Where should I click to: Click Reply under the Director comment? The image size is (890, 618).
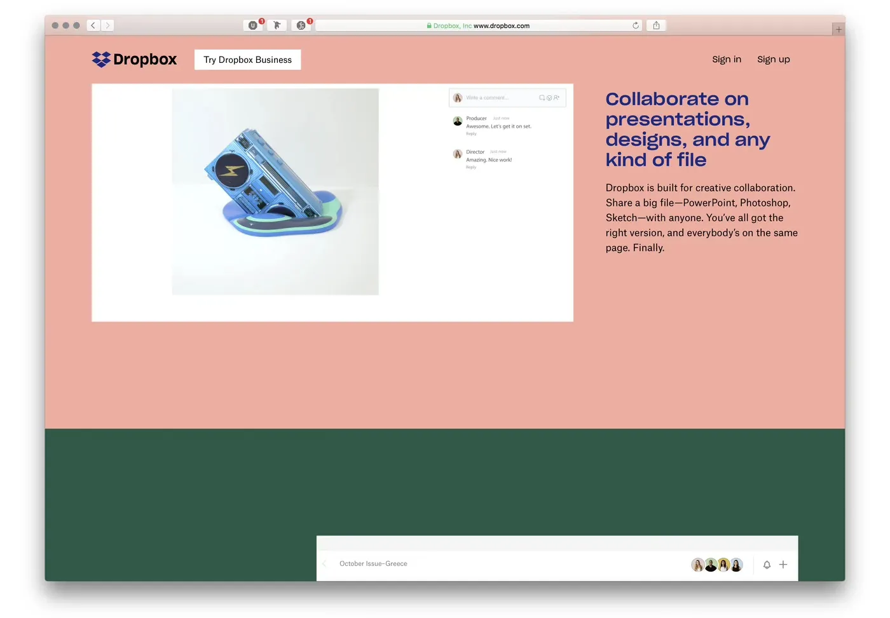coord(471,168)
